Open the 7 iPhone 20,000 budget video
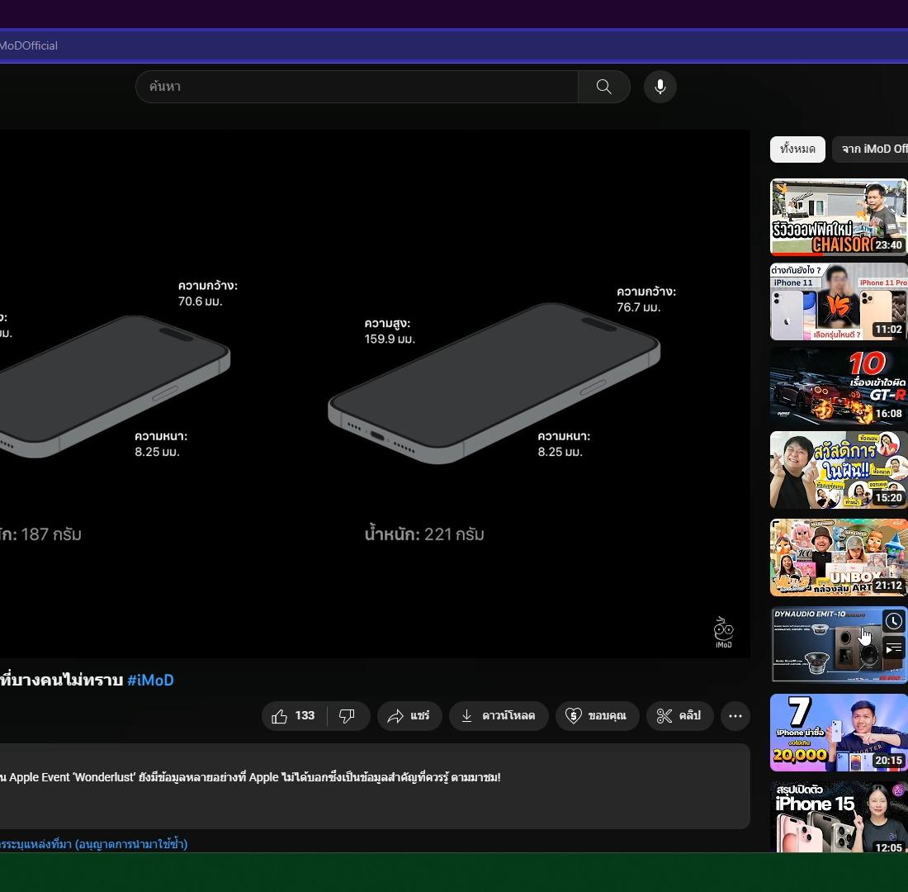The width and height of the screenshot is (908, 892). pos(839,733)
